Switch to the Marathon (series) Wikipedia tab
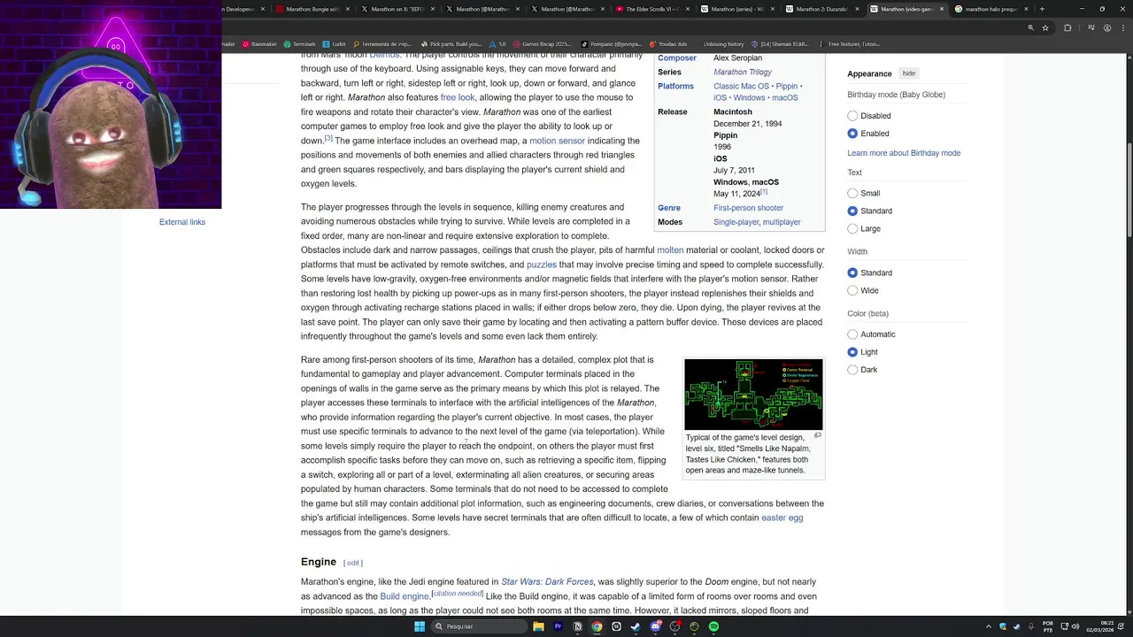Image resolution: width=1133 pixels, height=637 pixels. coord(736,9)
